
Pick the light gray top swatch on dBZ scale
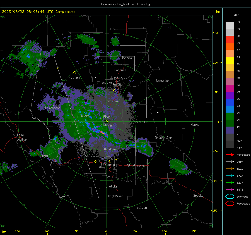230,25
